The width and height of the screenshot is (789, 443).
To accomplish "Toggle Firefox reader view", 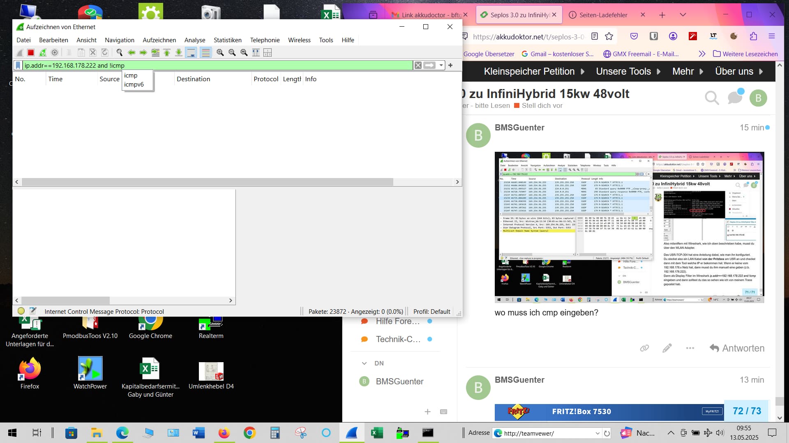I will [x=594, y=37].
